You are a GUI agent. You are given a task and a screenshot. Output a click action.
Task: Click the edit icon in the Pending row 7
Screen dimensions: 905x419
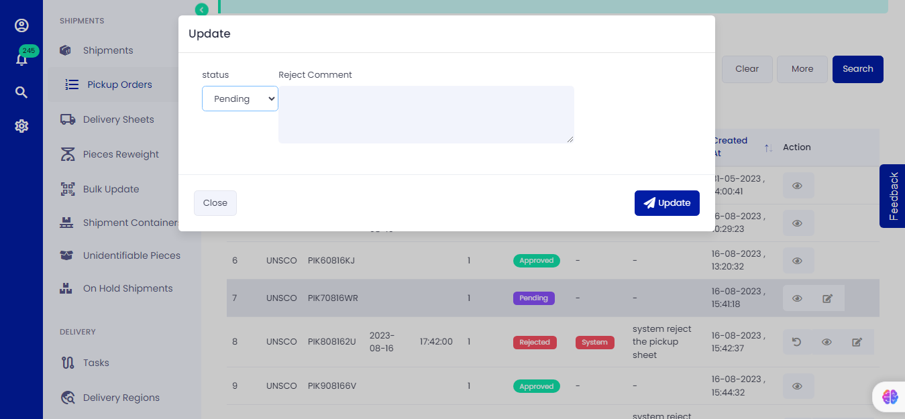click(827, 298)
